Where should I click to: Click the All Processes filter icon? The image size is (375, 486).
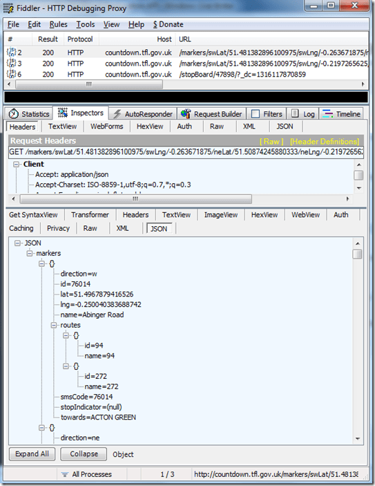point(65,474)
